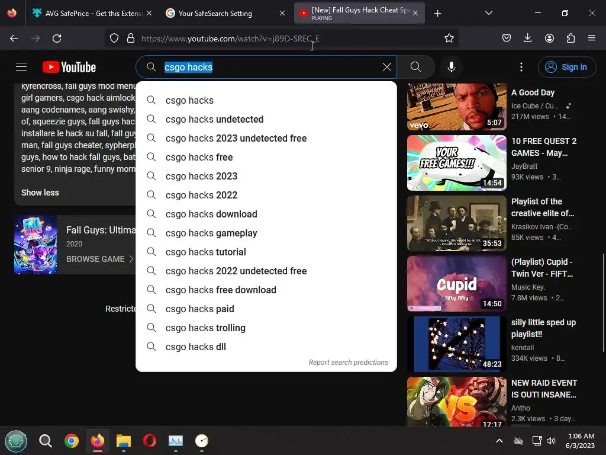Open Firefox downloads panel
Image resolution: width=606 pixels, height=455 pixels.
point(527,38)
